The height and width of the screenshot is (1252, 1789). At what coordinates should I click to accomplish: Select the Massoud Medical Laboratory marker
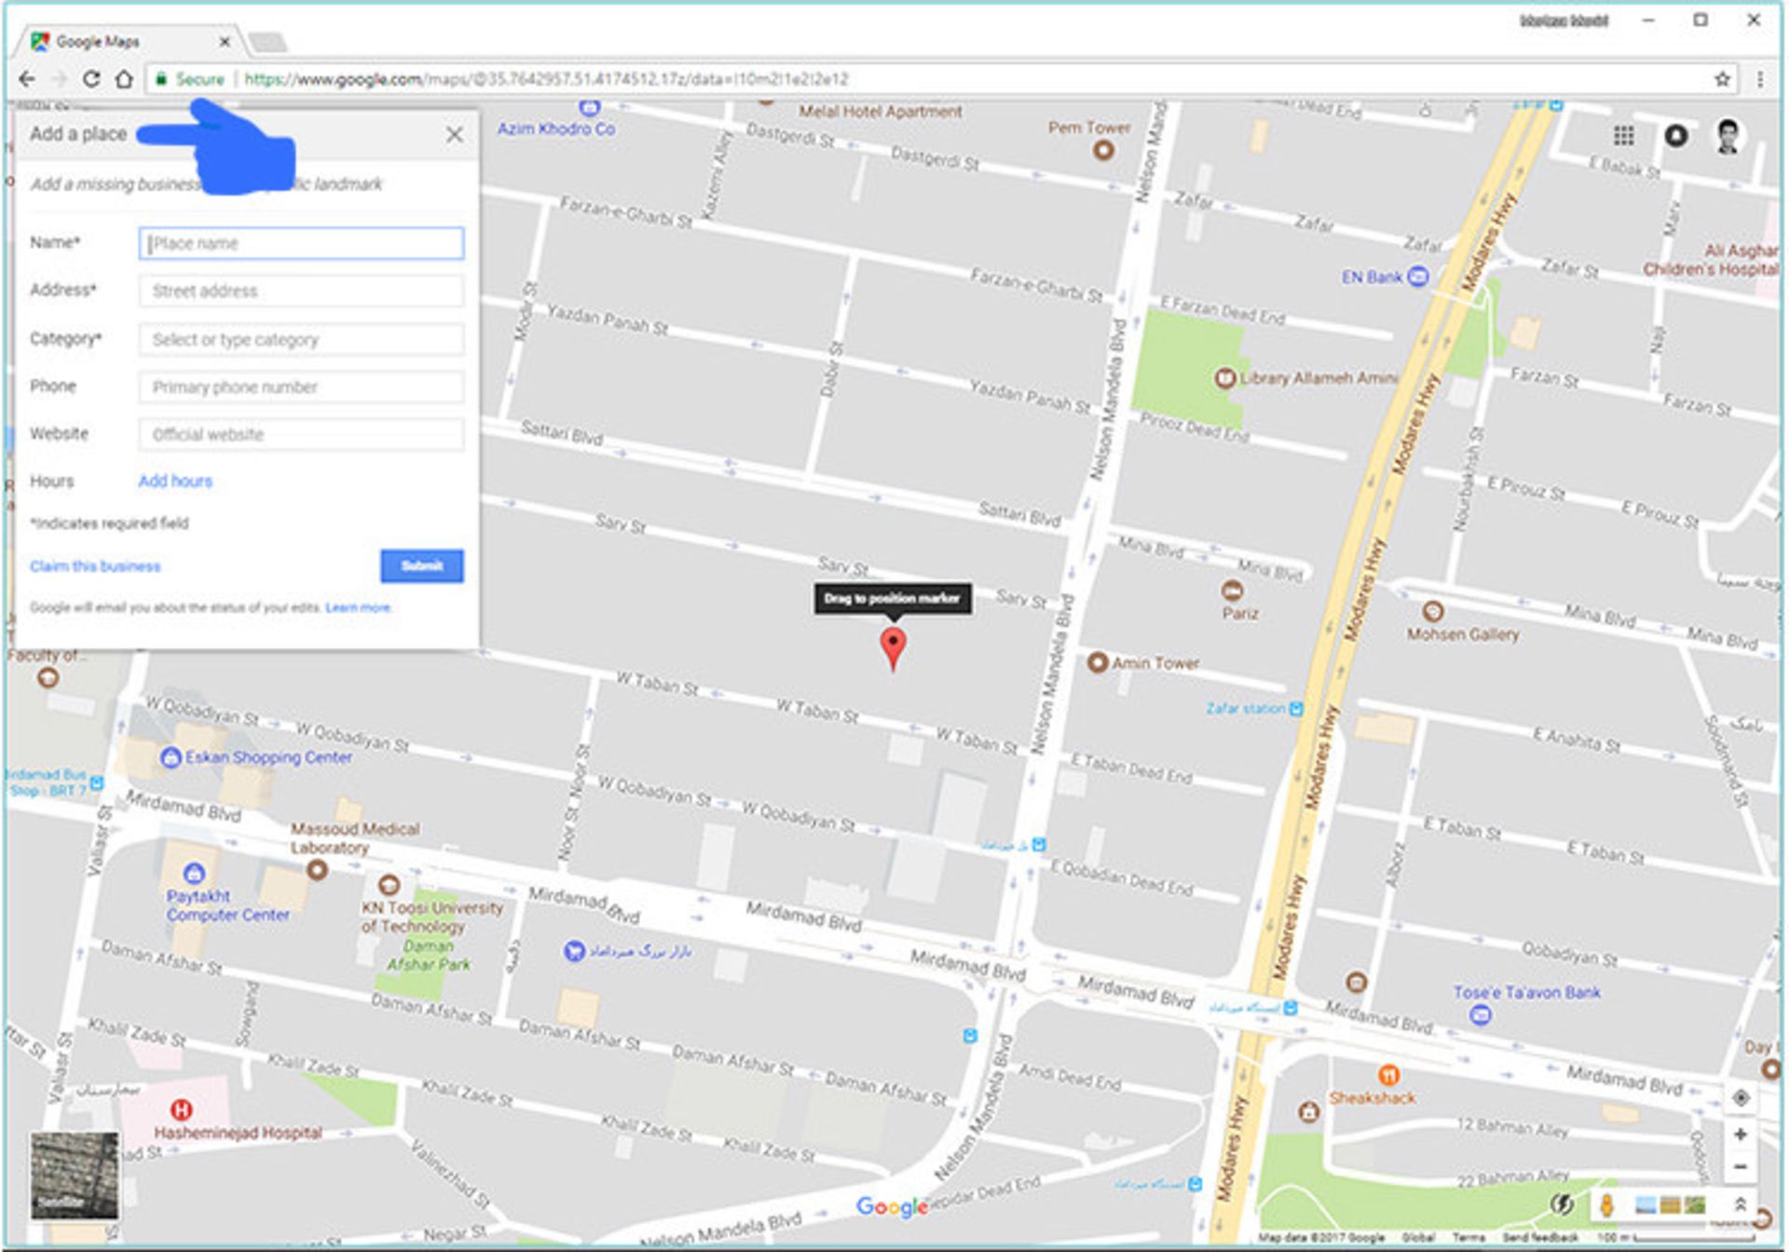pos(317,870)
